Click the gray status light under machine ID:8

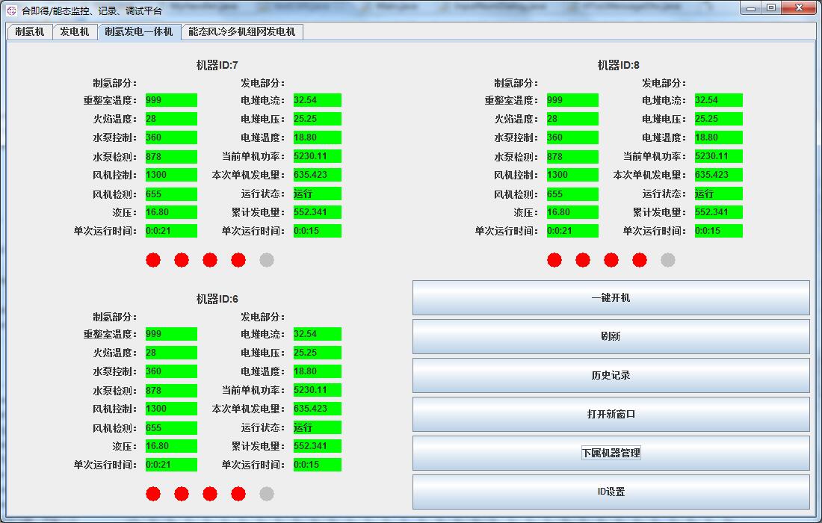pyautogui.click(x=668, y=260)
